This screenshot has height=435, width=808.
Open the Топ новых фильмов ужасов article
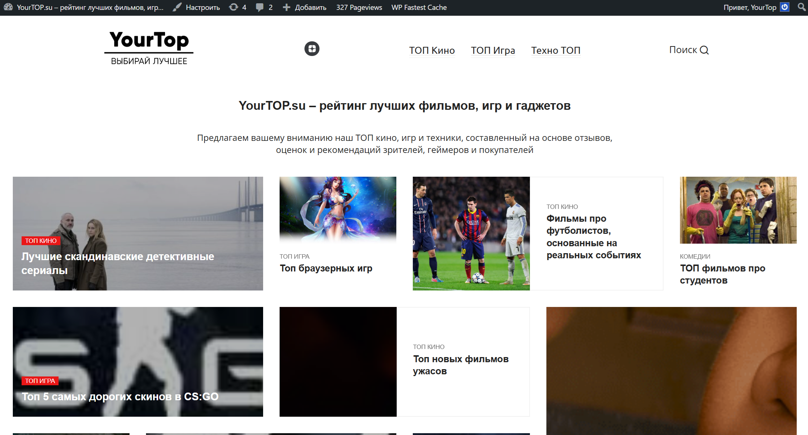tap(461, 365)
